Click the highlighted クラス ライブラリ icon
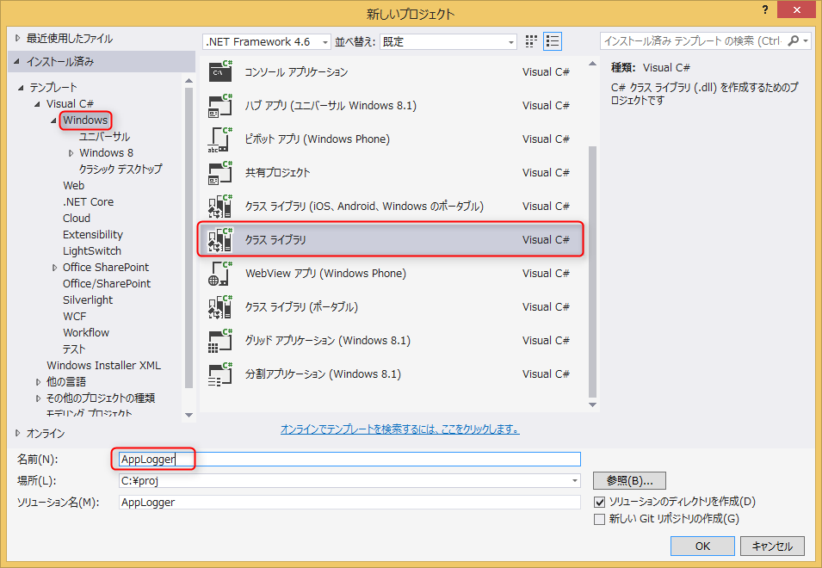The height and width of the screenshot is (568, 822). [220, 239]
